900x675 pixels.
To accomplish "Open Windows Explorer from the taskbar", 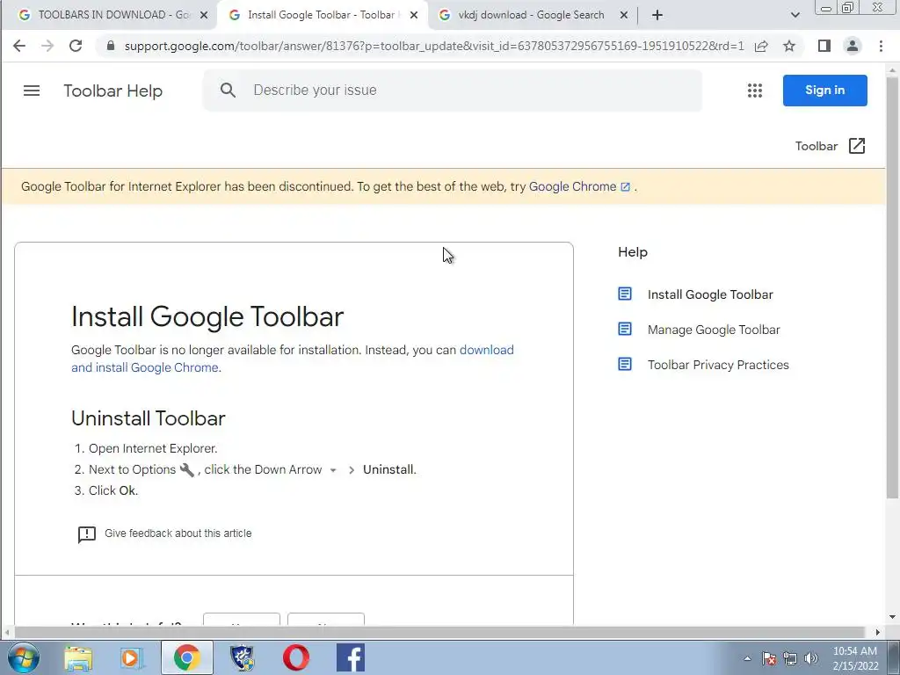I will click(78, 657).
